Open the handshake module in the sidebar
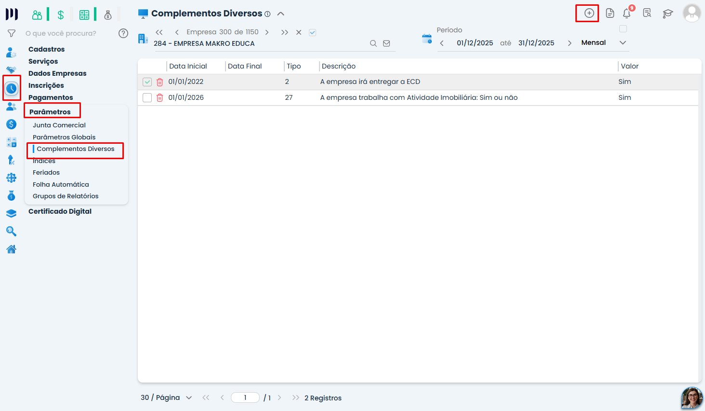 coord(12,70)
